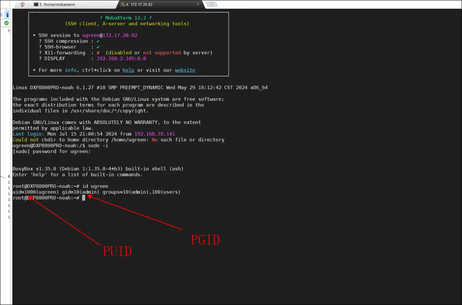Click the 'sudo -i' command text
Image resolution: width=462 pixels, height=305 pixels.
[98, 145]
